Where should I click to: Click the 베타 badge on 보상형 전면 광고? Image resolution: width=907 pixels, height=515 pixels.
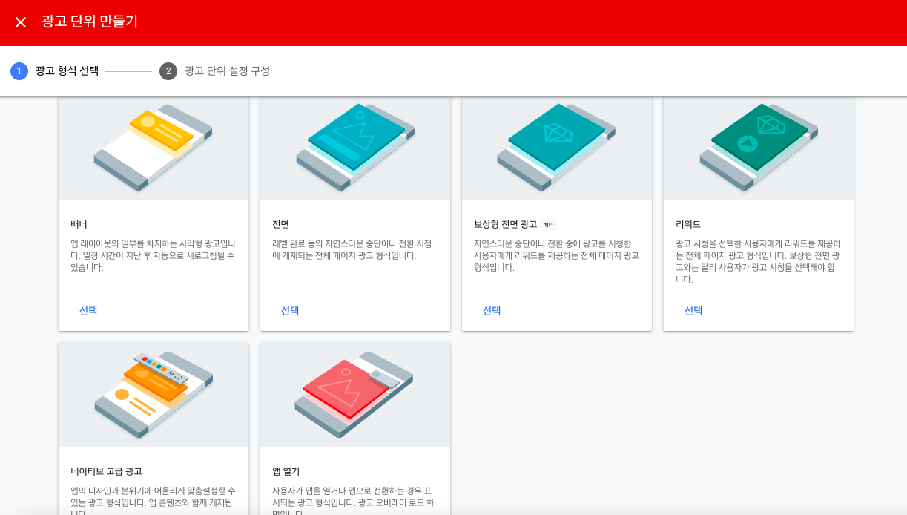point(549,225)
